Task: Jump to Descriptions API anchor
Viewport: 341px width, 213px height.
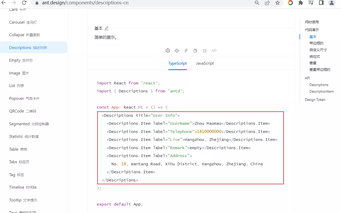Action: point(319,85)
